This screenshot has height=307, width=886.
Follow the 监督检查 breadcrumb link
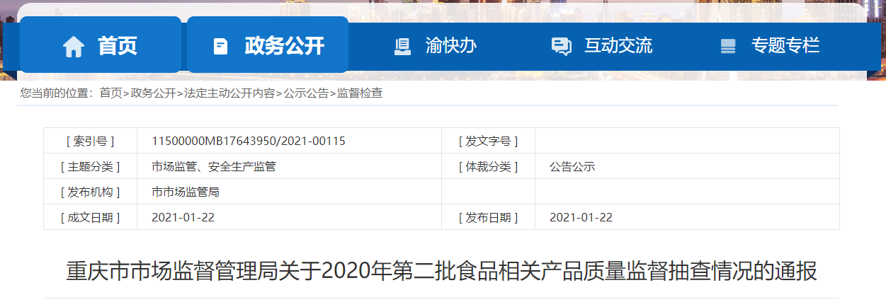(x=360, y=93)
